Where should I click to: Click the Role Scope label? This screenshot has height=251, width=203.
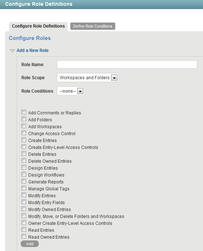tap(33, 78)
